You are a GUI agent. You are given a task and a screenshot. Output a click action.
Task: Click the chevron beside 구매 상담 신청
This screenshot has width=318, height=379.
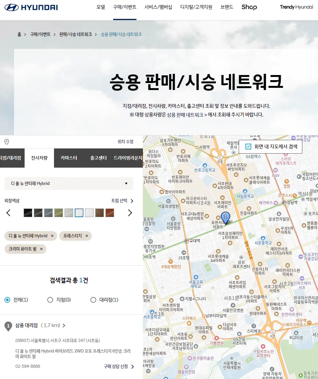tap(132, 367)
